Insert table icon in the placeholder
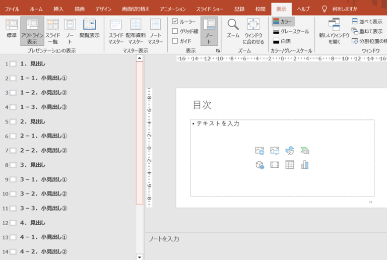Viewport: 387px width, 260px height. click(x=290, y=165)
